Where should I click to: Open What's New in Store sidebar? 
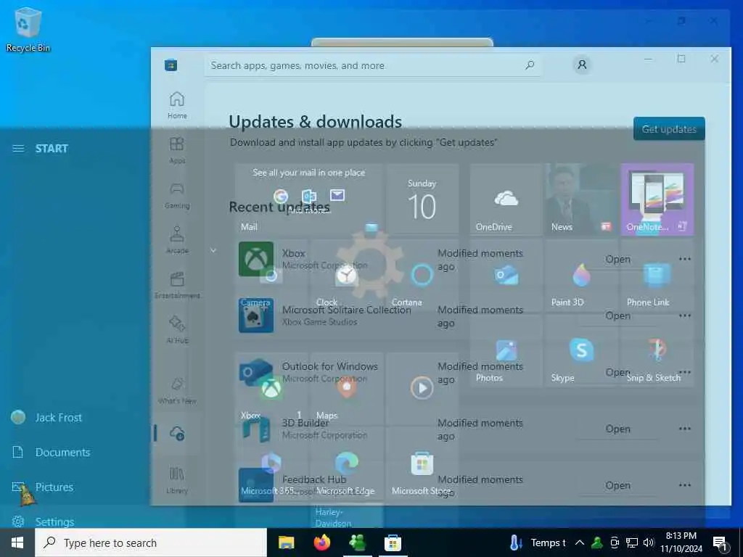click(177, 391)
